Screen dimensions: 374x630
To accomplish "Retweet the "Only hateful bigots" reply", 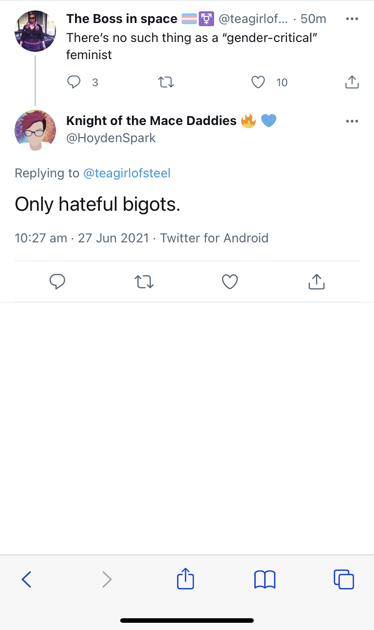I will (144, 282).
